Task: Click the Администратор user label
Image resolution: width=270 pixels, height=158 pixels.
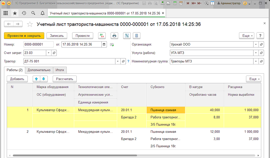Action: pyautogui.click(x=229, y=3)
